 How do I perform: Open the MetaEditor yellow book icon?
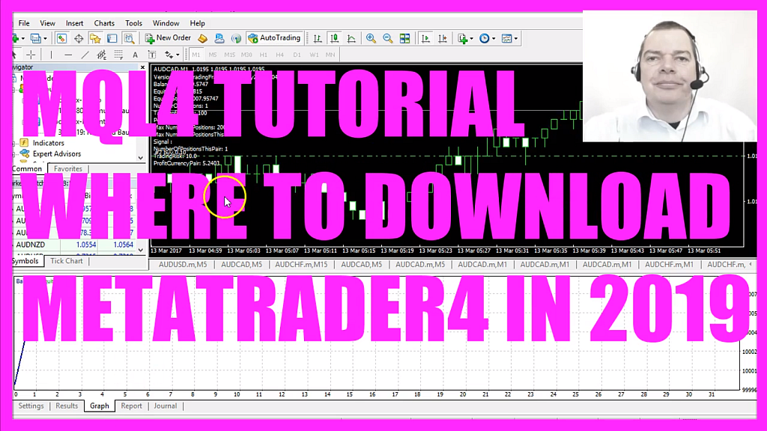[202, 38]
